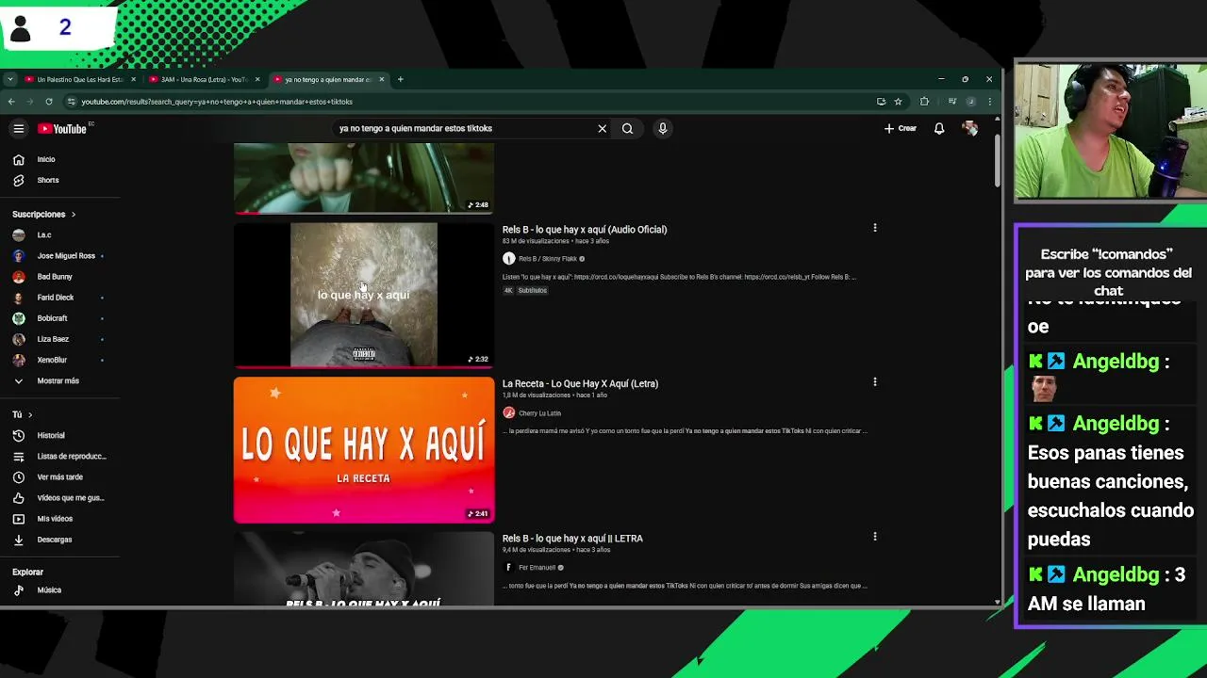Open Chrome three-dot menu

point(989,102)
